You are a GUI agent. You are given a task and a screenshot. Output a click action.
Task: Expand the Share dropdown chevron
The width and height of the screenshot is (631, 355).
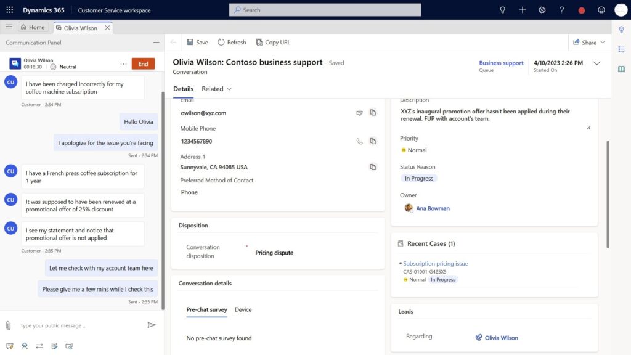(602, 42)
